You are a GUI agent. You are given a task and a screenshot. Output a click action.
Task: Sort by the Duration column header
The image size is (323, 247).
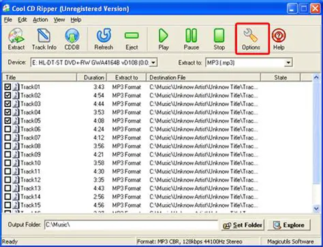92,78
